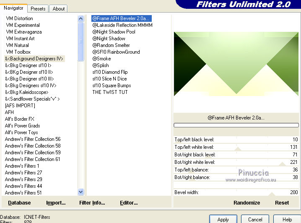Choose the @Night Shadow filter

(x=109, y=39)
